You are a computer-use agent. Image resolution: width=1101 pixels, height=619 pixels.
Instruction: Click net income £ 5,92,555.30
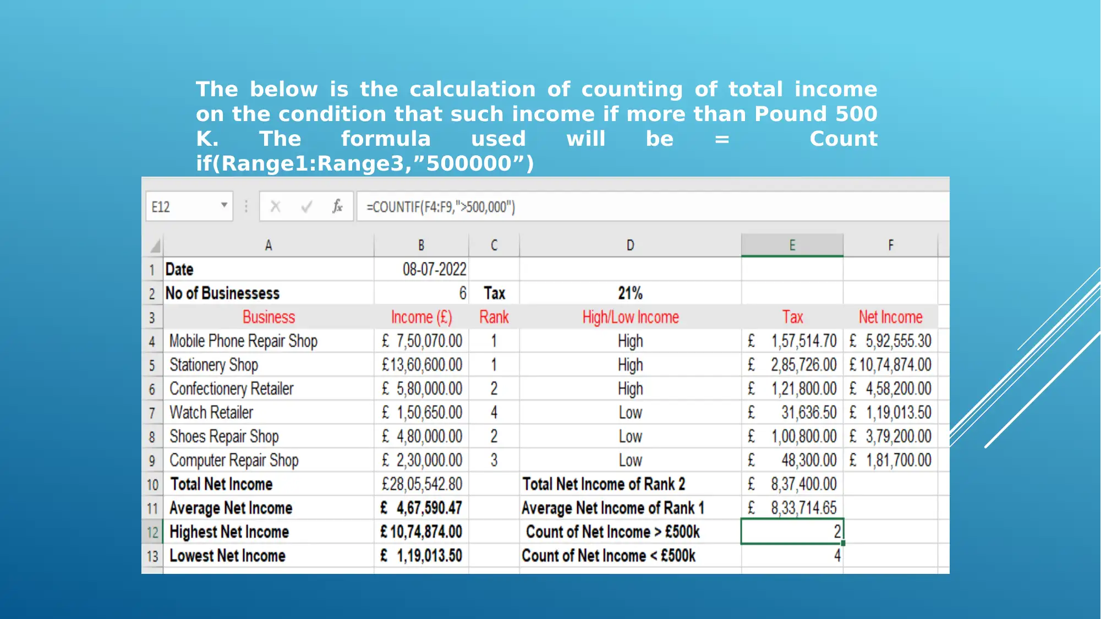pos(891,341)
